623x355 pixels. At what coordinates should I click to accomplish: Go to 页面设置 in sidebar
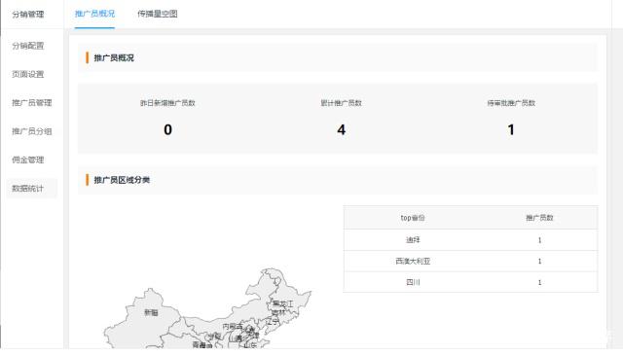click(28, 74)
